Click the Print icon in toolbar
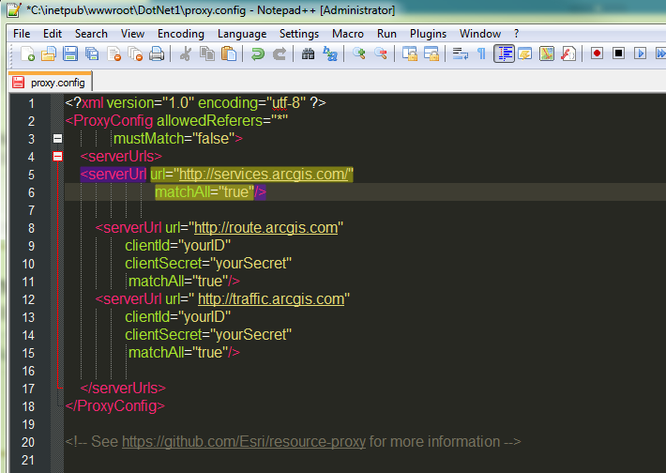Screen dimensions: 666x473 [x=157, y=54]
